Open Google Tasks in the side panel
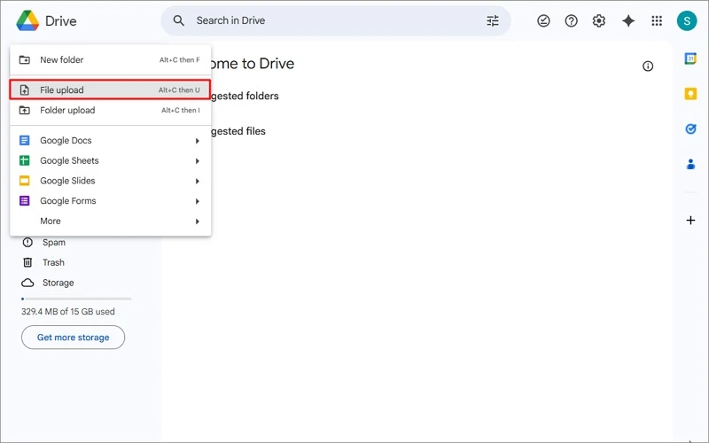 click(690, 128)
